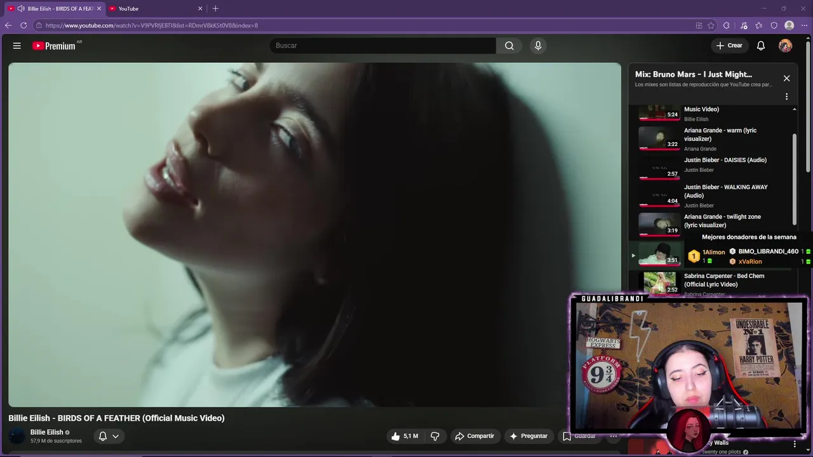Switch to the YouTube browser tab

click(155, 9)
